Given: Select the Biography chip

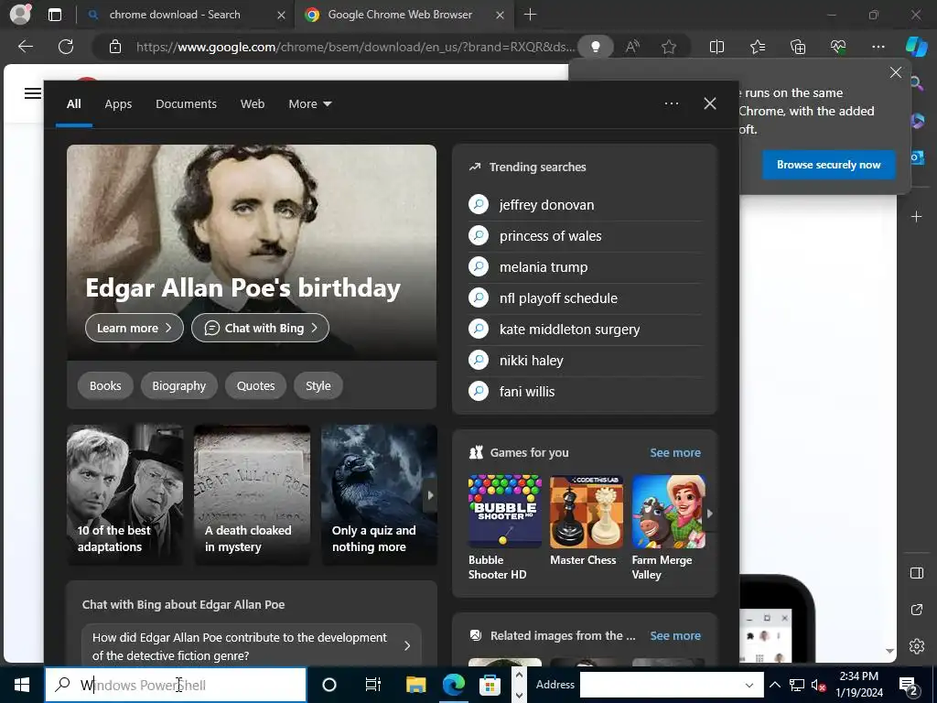Looking at the screenshot, I should 178,385.
